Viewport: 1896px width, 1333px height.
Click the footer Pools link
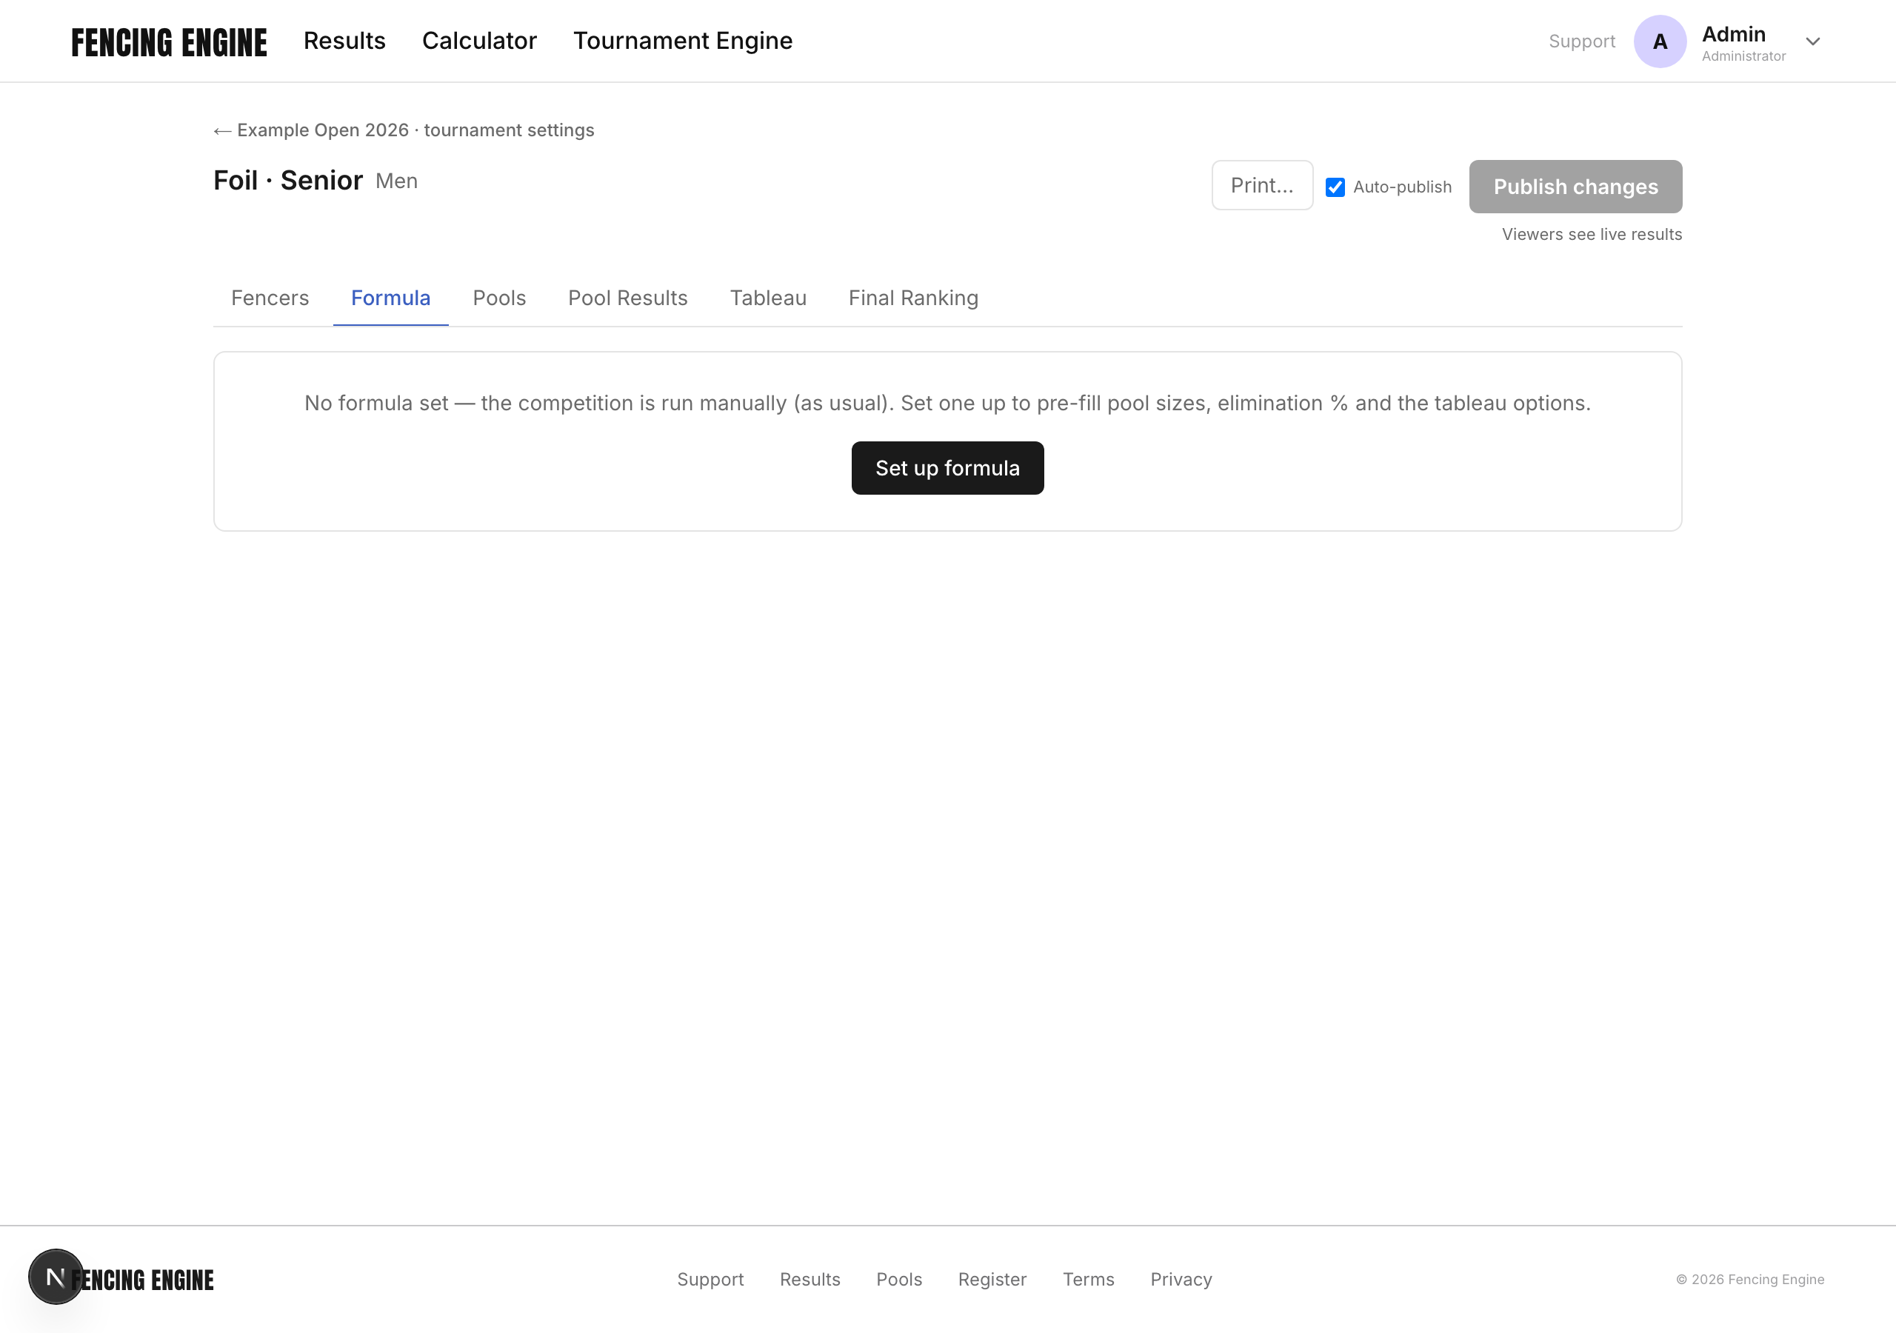point(898,1280)
